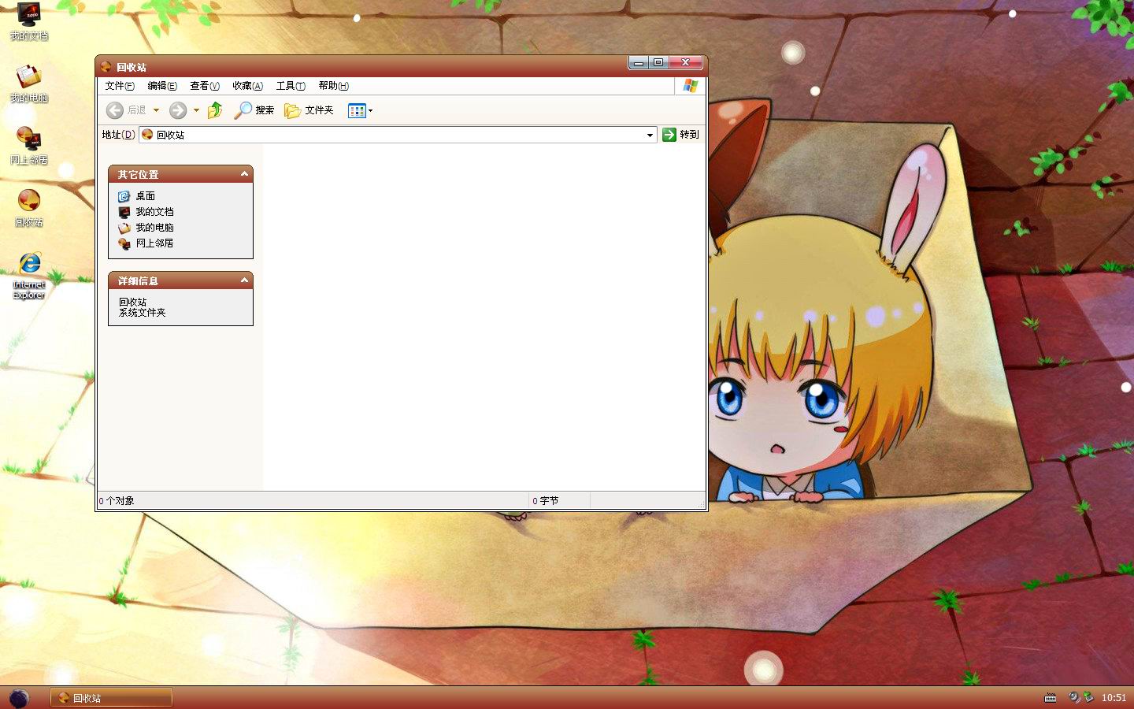Select 我的文档 desktop icon
Screen dimensions: 1134x709
click(x=29, y=21)
